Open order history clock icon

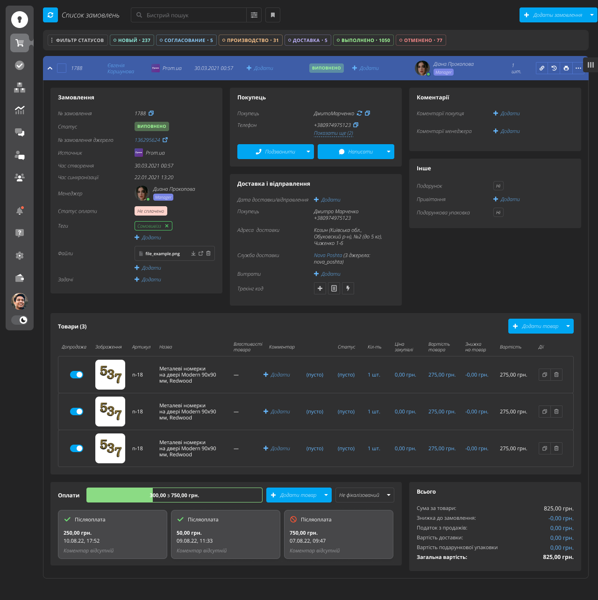point(554,68)
